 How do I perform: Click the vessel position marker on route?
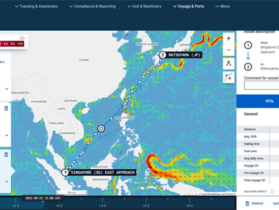click(101, 128)
